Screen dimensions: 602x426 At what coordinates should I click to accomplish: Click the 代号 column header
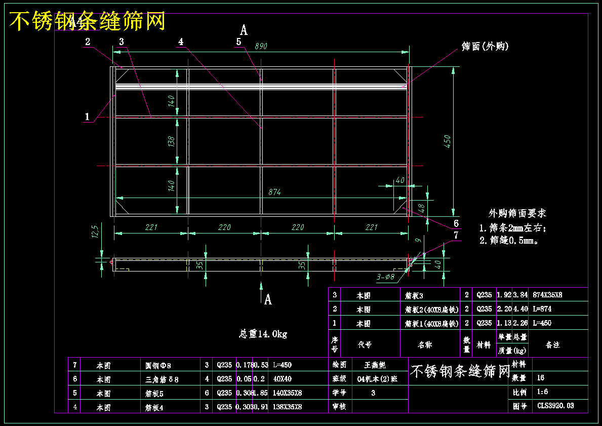click(365, 344)
